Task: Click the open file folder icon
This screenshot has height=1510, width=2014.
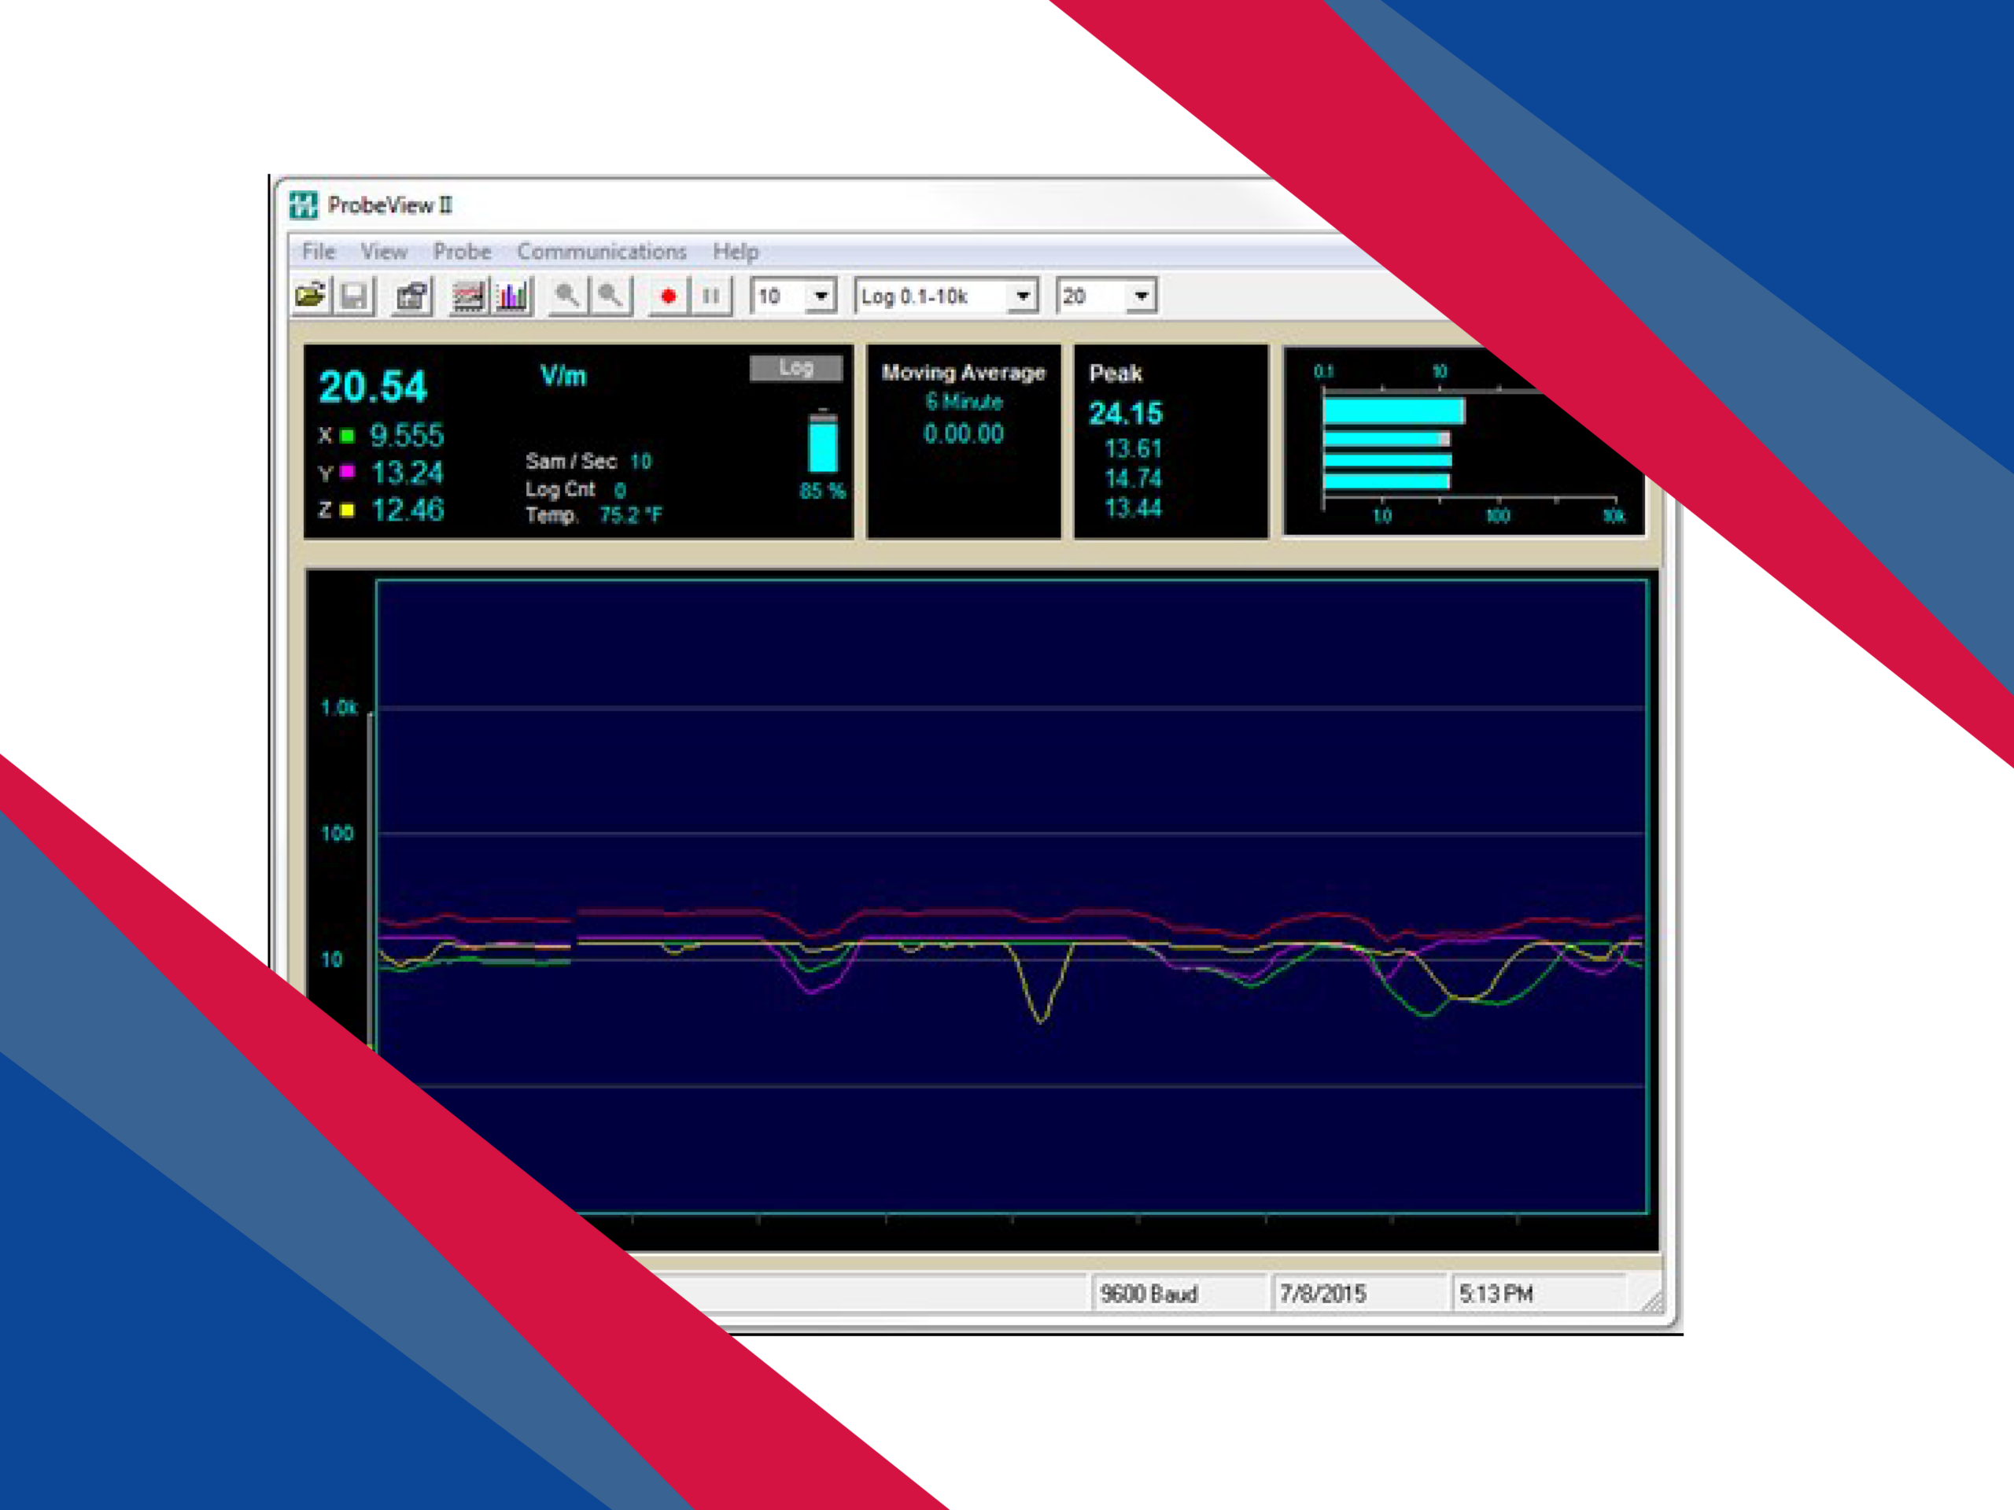Action: (311, 296)
